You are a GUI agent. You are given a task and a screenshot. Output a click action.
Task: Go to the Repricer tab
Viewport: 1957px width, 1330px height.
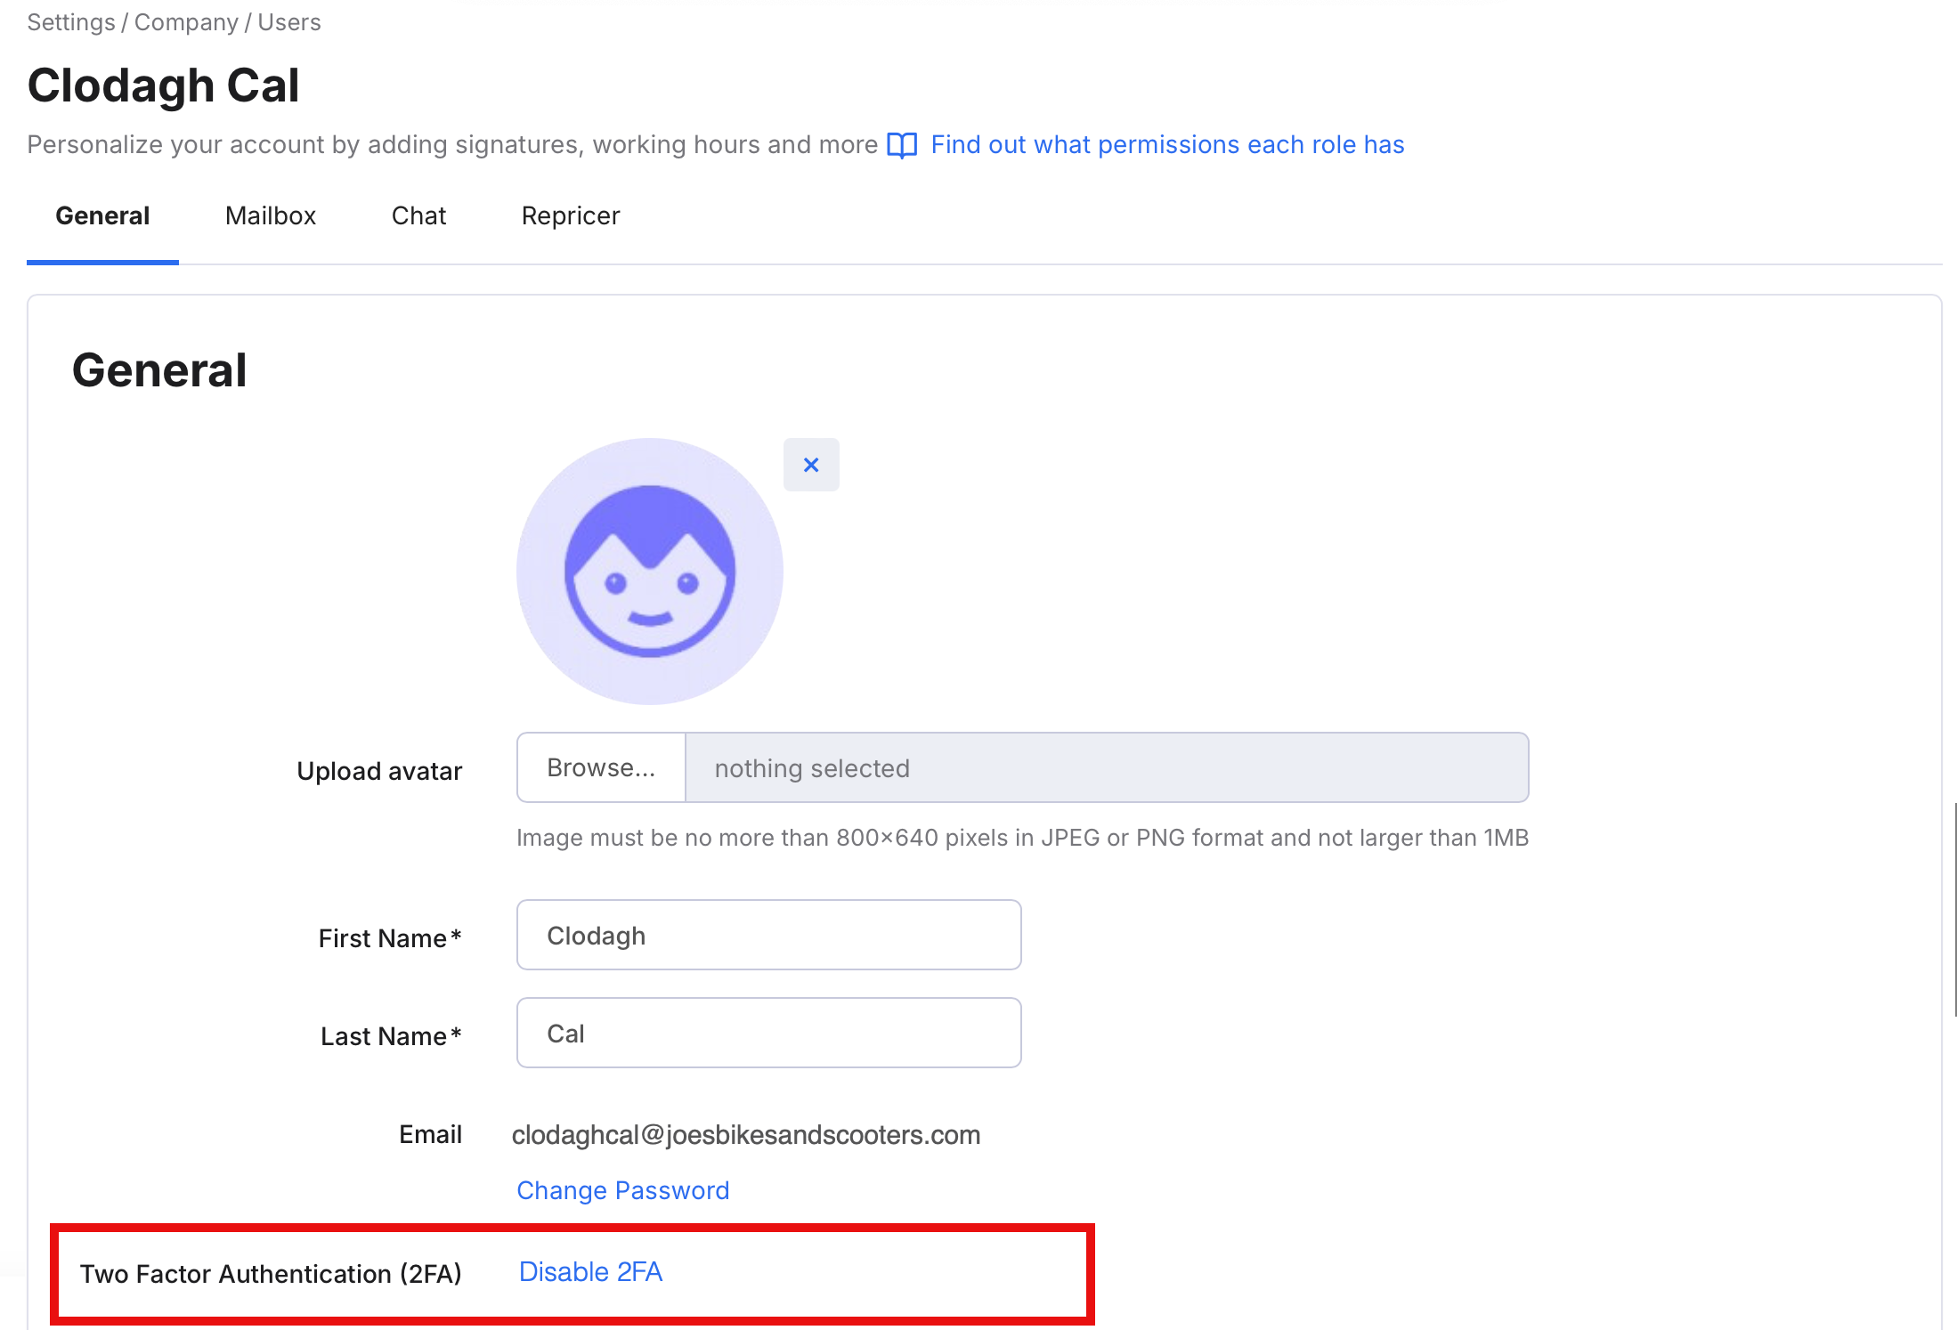click(571, 216)
